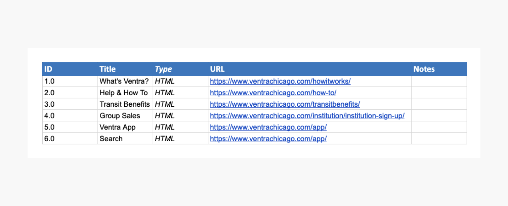The width and height of the screenshot is (508, 206).
Task: Open the institution-sign-up URL link
Action: pos(307,116)
